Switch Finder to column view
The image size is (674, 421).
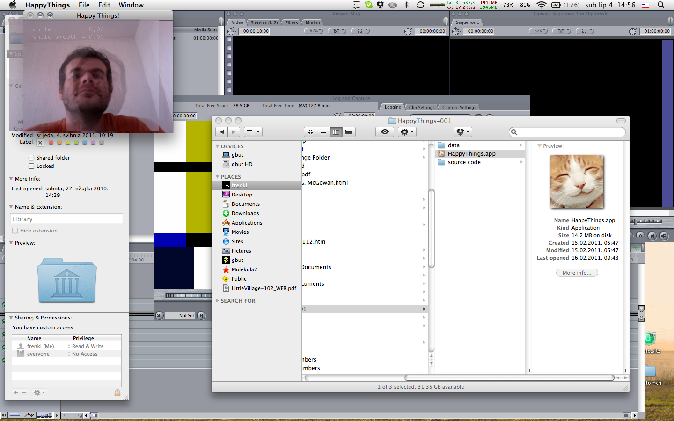click(x=336, y=132)
